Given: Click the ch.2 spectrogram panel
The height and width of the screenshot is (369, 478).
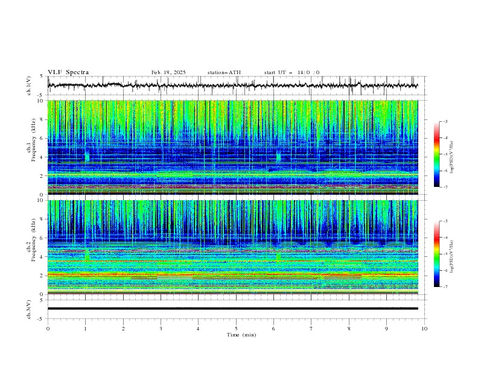Looking at the screenshot, I should (232, 247).
